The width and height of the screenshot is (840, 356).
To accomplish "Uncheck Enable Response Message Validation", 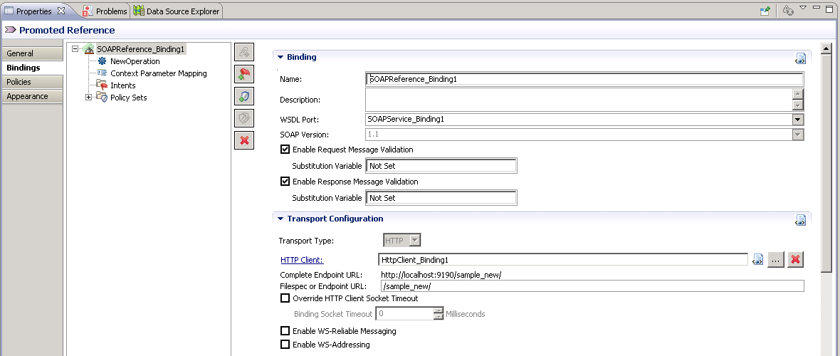I will point(285,182).
